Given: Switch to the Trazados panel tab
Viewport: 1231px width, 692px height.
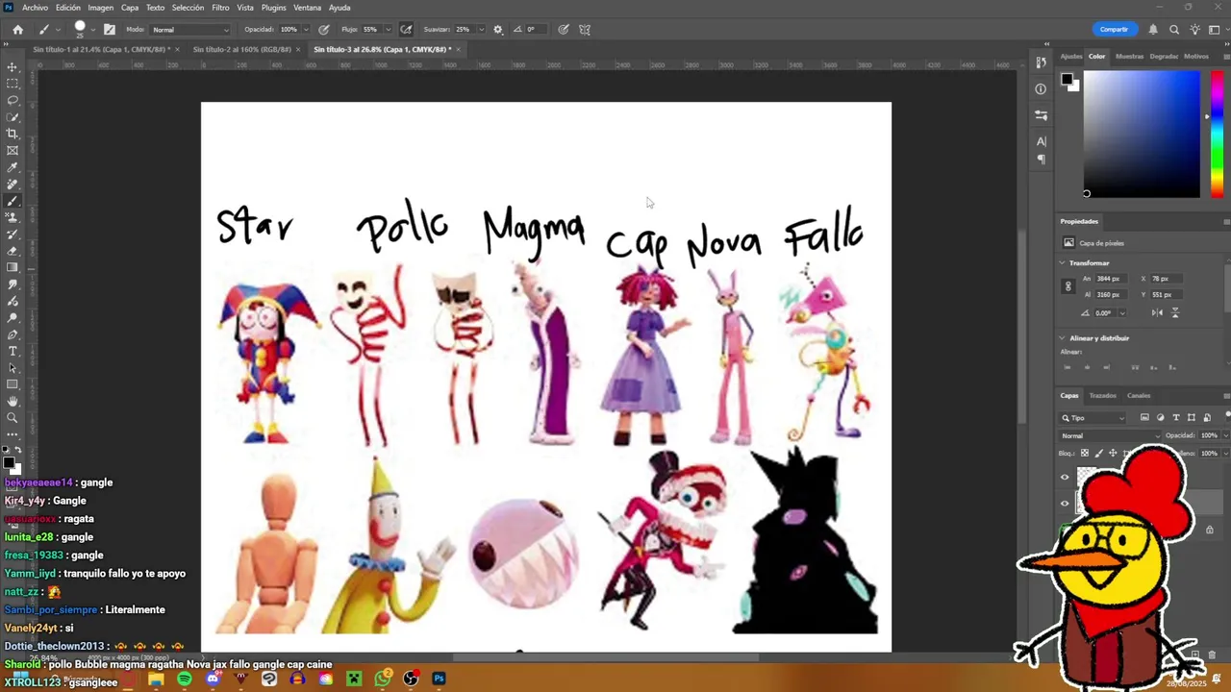Looking at the screenshot, I should (x=1103, y=395).
